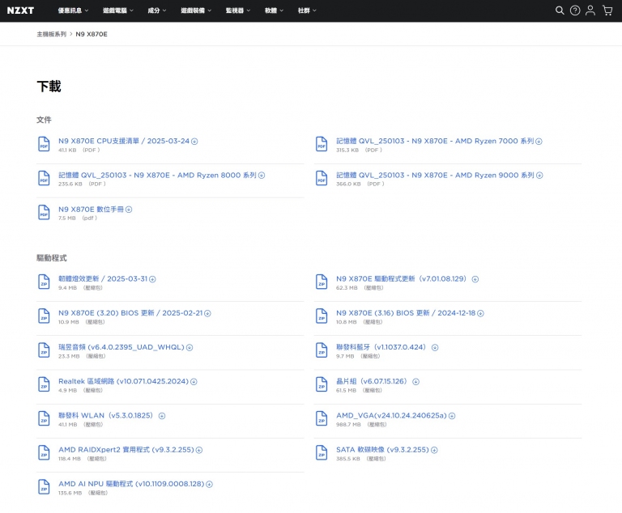
Task: Click download arrow beside SATA 軟碟映像
Action: tap(434, 450)
